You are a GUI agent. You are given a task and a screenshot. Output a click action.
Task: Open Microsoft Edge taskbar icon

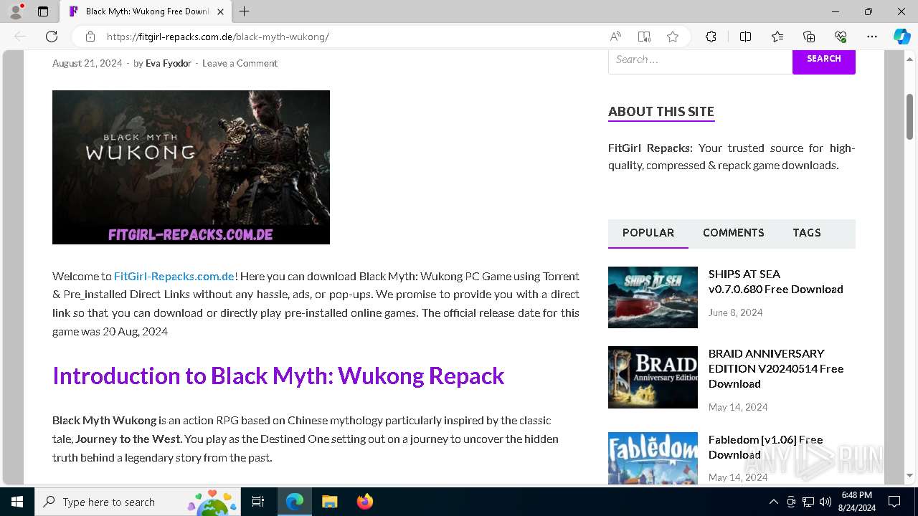(x=295, y=502)
